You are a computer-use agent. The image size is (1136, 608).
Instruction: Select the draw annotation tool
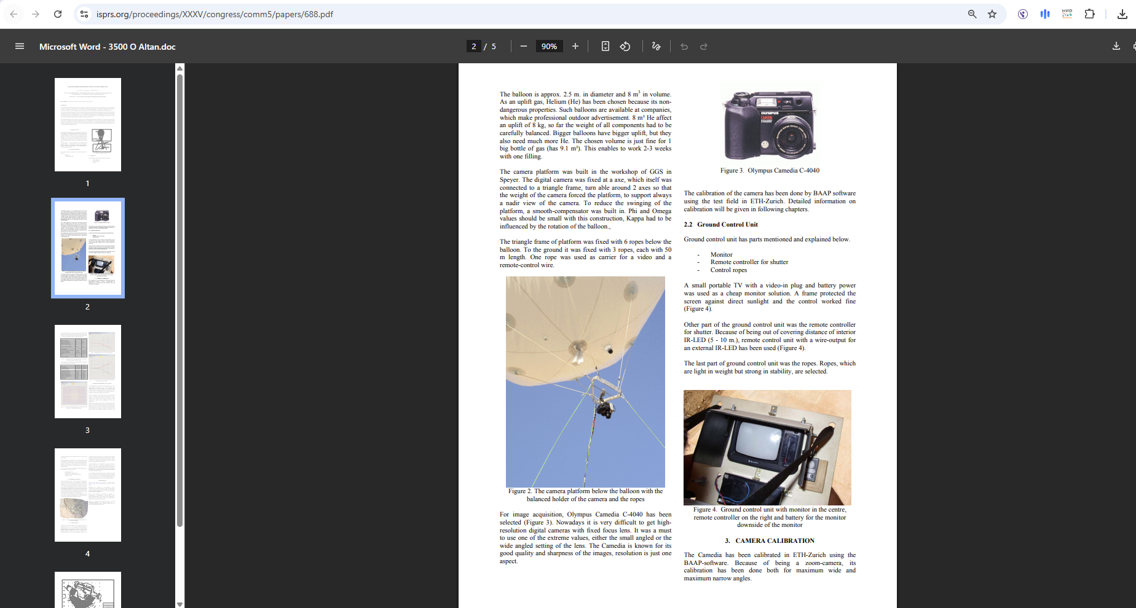[656, 46]
